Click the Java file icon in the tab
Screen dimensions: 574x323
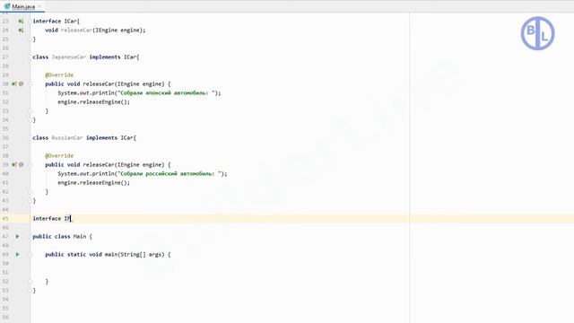(x=7, y=6)
